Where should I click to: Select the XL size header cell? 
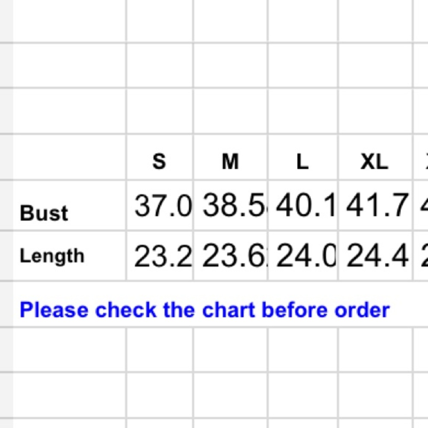376,157
